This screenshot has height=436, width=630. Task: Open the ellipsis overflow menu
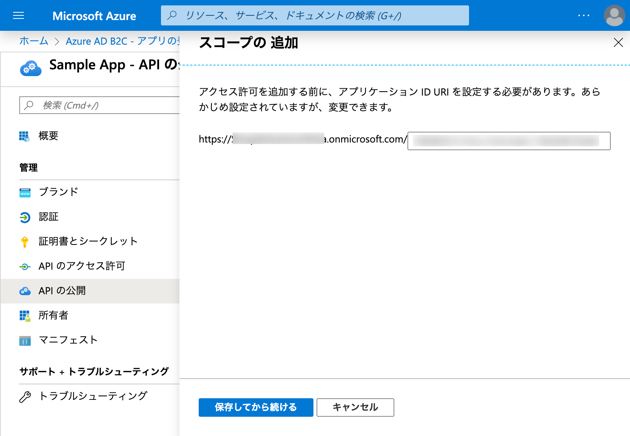tap(584, 15)
